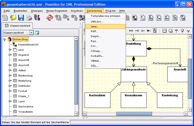Click the diagram horizontal scrollbar thumb

click(134, 114)
